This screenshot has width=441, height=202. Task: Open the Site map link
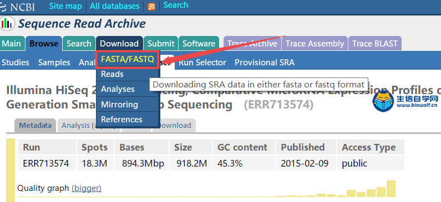pos(65,6)
